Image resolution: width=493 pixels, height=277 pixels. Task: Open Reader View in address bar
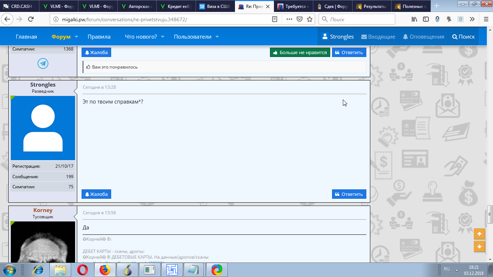[x=275, y=19]
